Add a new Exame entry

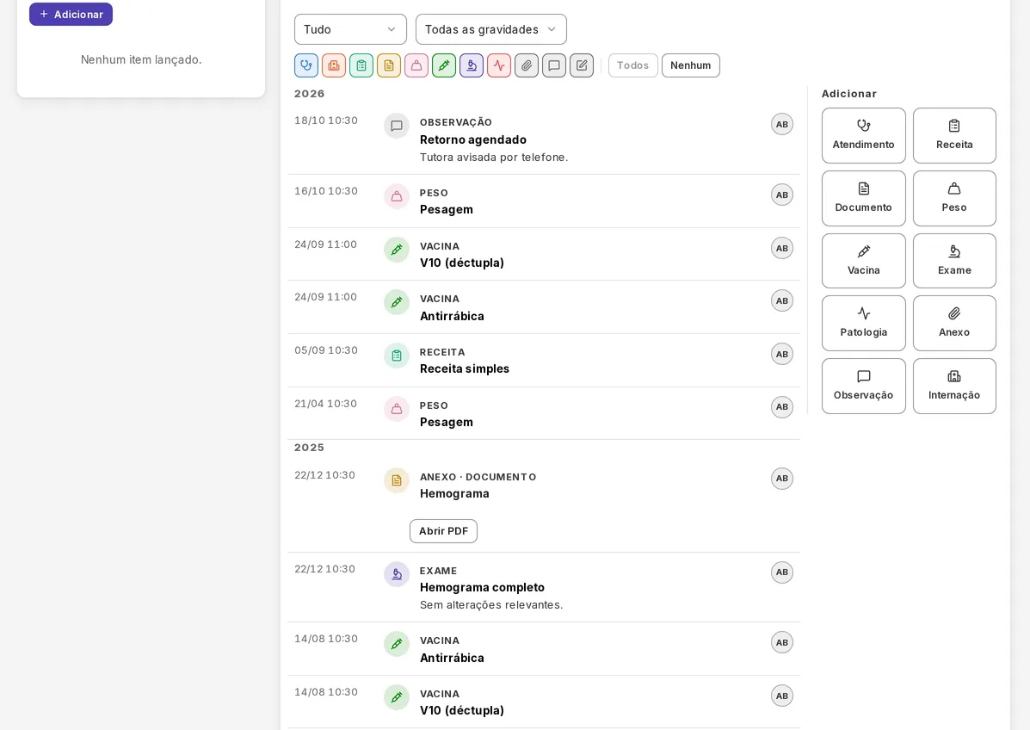[954, 261]
